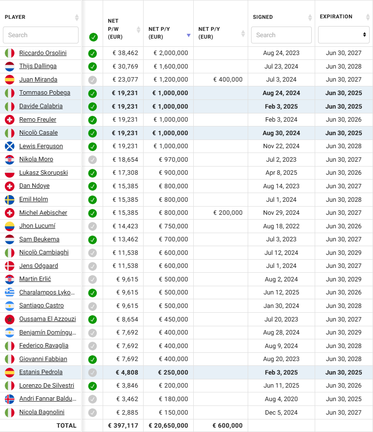Viewport: 373px width, 432px height.
Task: Click green check icon in Giovanni Fabbian row
Action: point(93,359)
